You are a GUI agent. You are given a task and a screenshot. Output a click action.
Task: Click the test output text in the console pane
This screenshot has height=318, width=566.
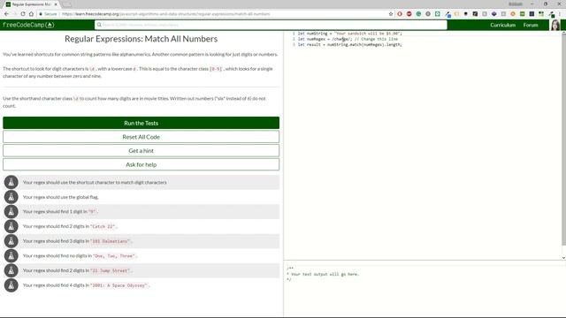(325, 275)
